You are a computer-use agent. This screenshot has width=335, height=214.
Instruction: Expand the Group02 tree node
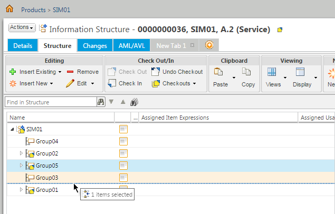click(22, 153)
